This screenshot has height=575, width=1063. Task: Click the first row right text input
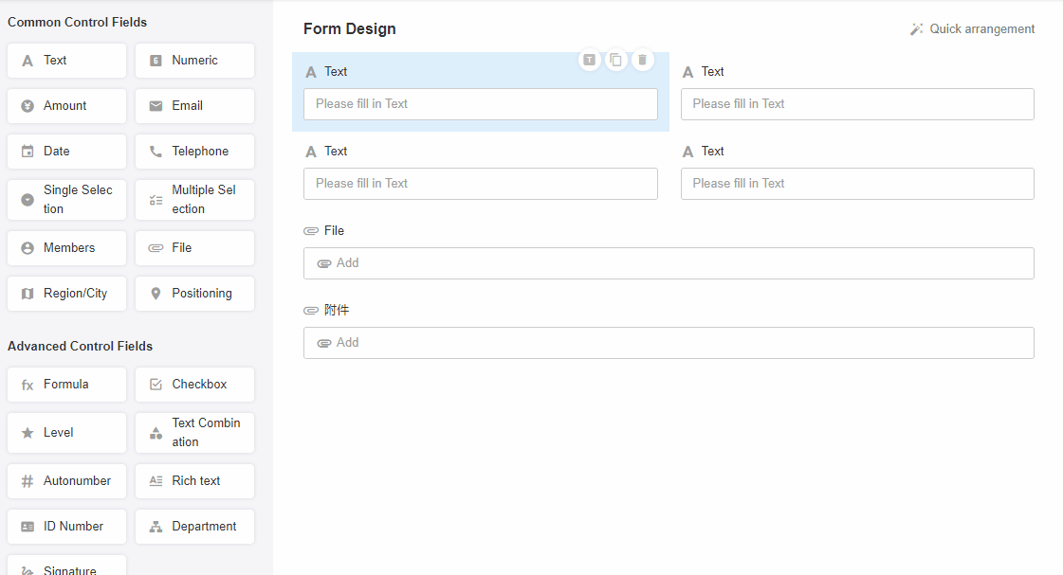tap(857, 104)
